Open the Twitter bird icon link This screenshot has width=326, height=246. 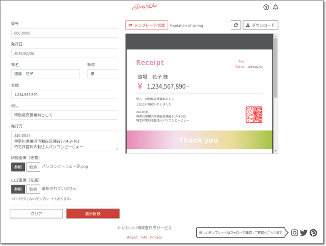[304, 233]
